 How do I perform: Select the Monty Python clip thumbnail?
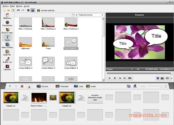pyautogui.click(x=39, y=98)
